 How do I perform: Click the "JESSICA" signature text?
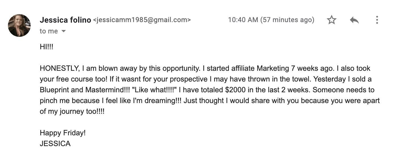point(55,144)
